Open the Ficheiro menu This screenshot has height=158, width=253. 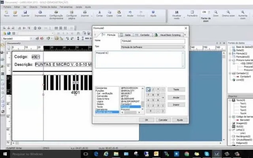[x=7, y=7]
